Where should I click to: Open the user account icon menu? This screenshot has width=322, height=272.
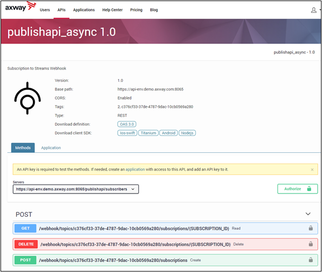point(313,10)
